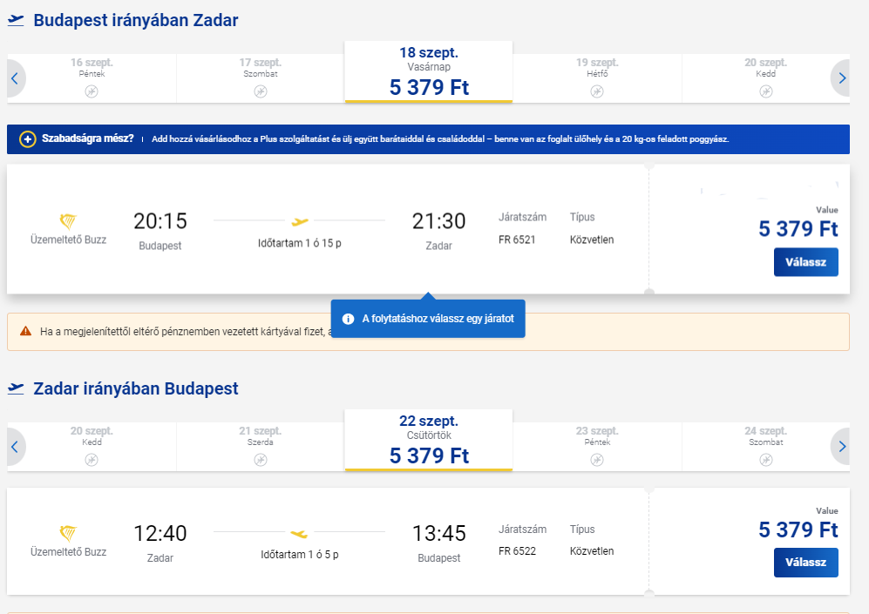869x614 pixels.
Task: Click the departing plane icon beside Budapest irányában Zadar
Action: 16,21
